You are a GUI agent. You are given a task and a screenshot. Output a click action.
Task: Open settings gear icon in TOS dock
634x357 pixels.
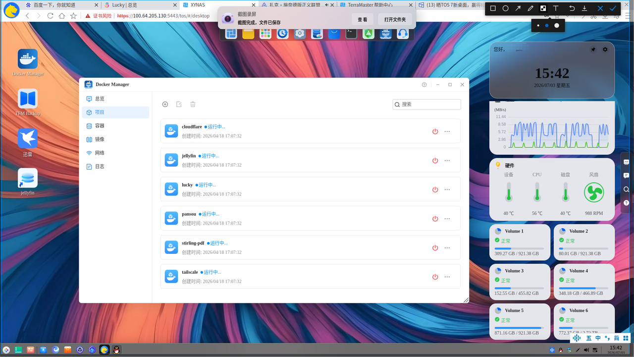300,33
